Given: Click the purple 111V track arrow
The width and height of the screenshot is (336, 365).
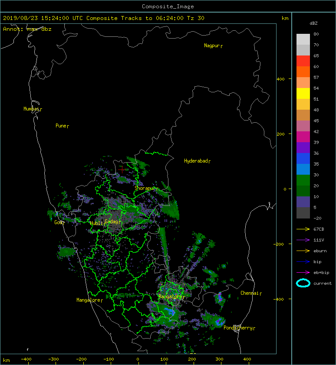Looking at the screenshot, I should click(x=303, y=240).
